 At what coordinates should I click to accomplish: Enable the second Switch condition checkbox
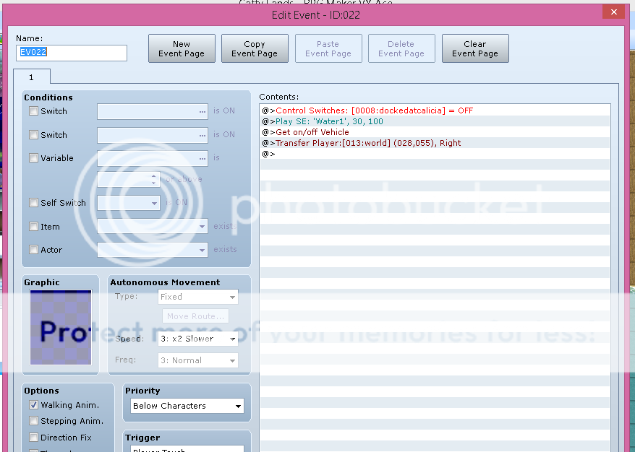pos(34,135)
